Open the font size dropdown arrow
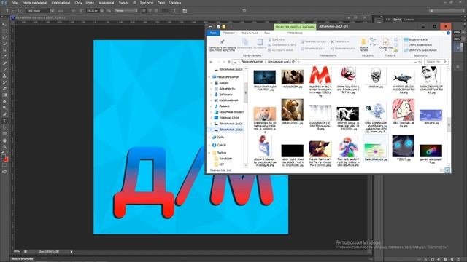 tap(102, 11)
